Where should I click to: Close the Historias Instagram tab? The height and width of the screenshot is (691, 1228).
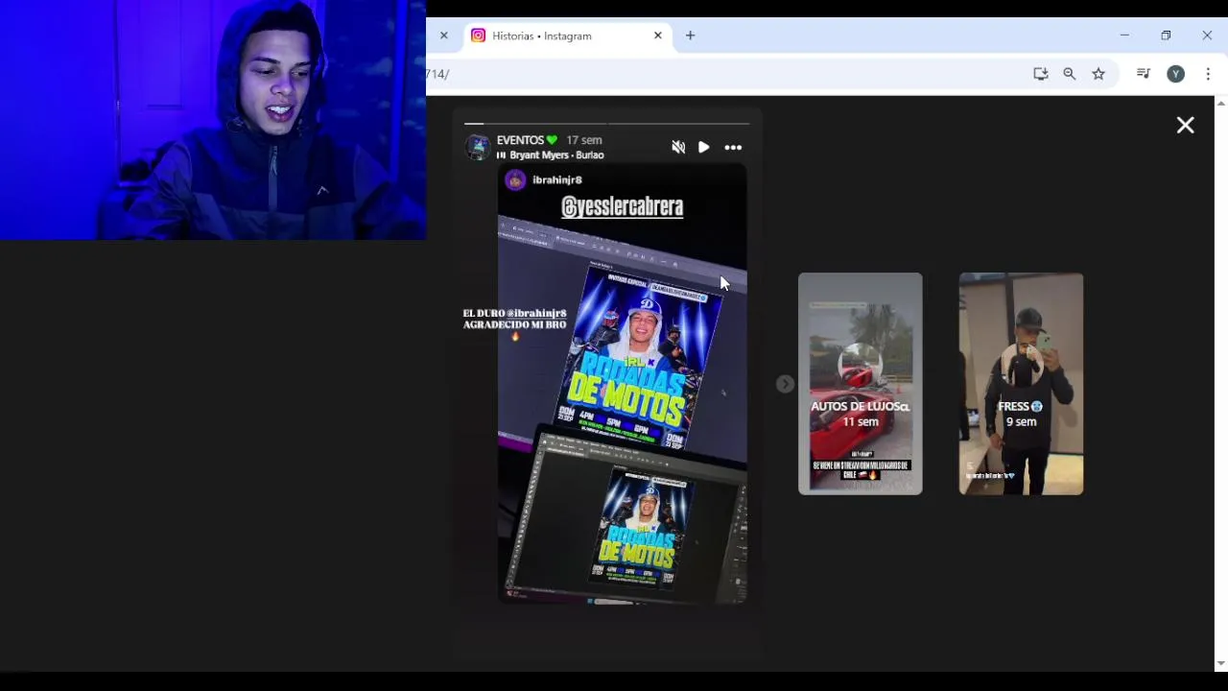tap(658, 36)
